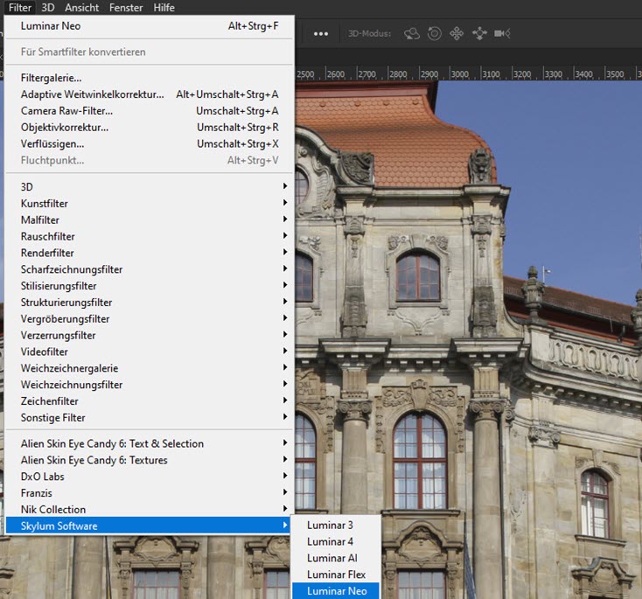This screenshot has width=642, height=599.
Task: Launch Luminar 3 plugin
Action: 336,526
